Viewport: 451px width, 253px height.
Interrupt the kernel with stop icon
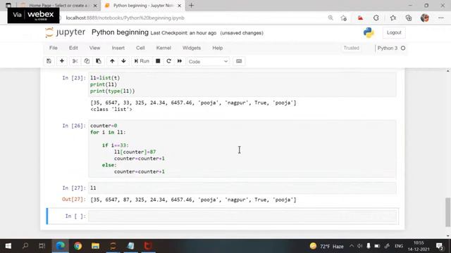(158, 61)
